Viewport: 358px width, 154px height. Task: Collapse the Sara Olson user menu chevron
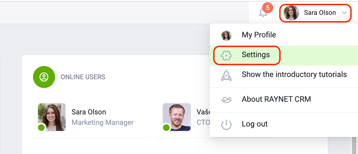pos(344,13)
